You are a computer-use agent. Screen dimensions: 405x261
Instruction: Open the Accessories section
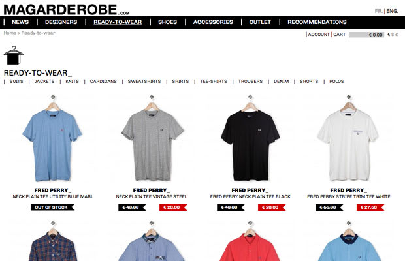click(213, 22)
